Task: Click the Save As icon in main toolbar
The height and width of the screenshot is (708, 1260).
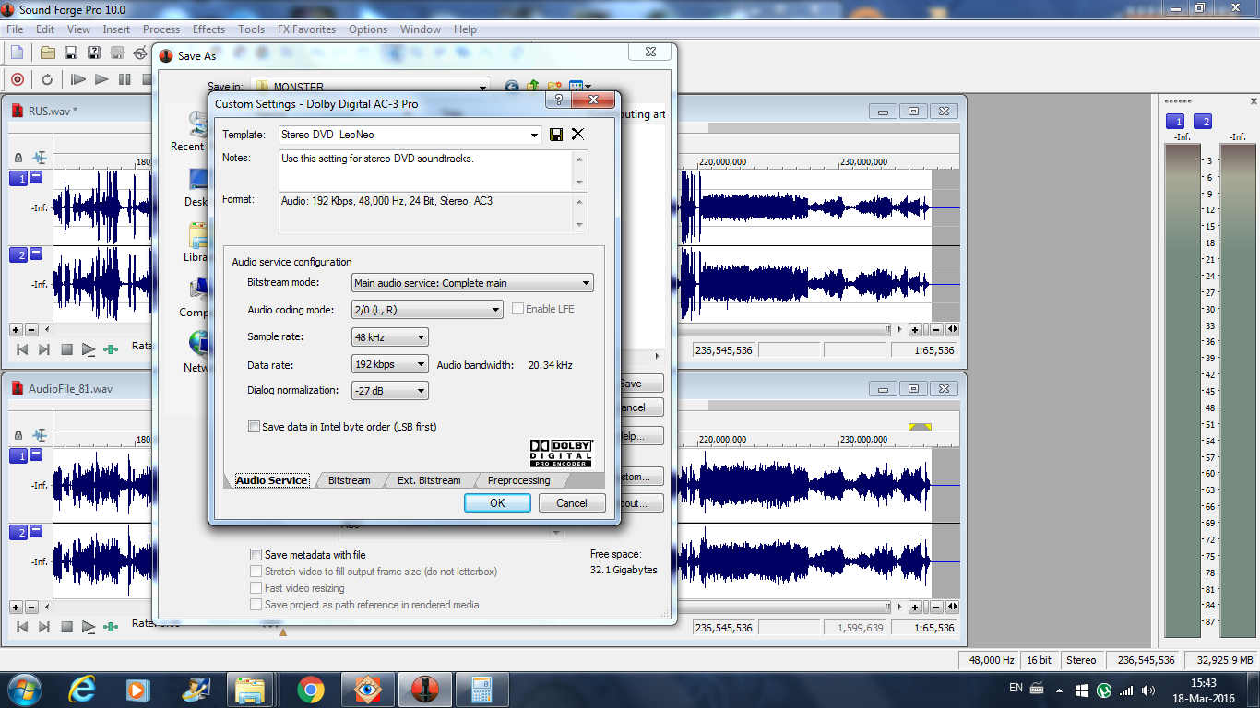Action: click(94, 53)
